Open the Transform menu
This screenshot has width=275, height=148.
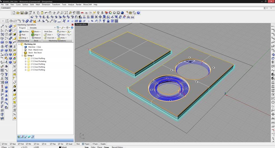56,5
